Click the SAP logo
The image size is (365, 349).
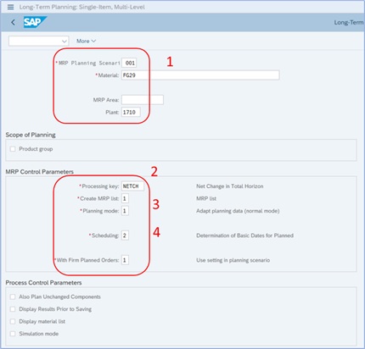(x=35, y=22)
